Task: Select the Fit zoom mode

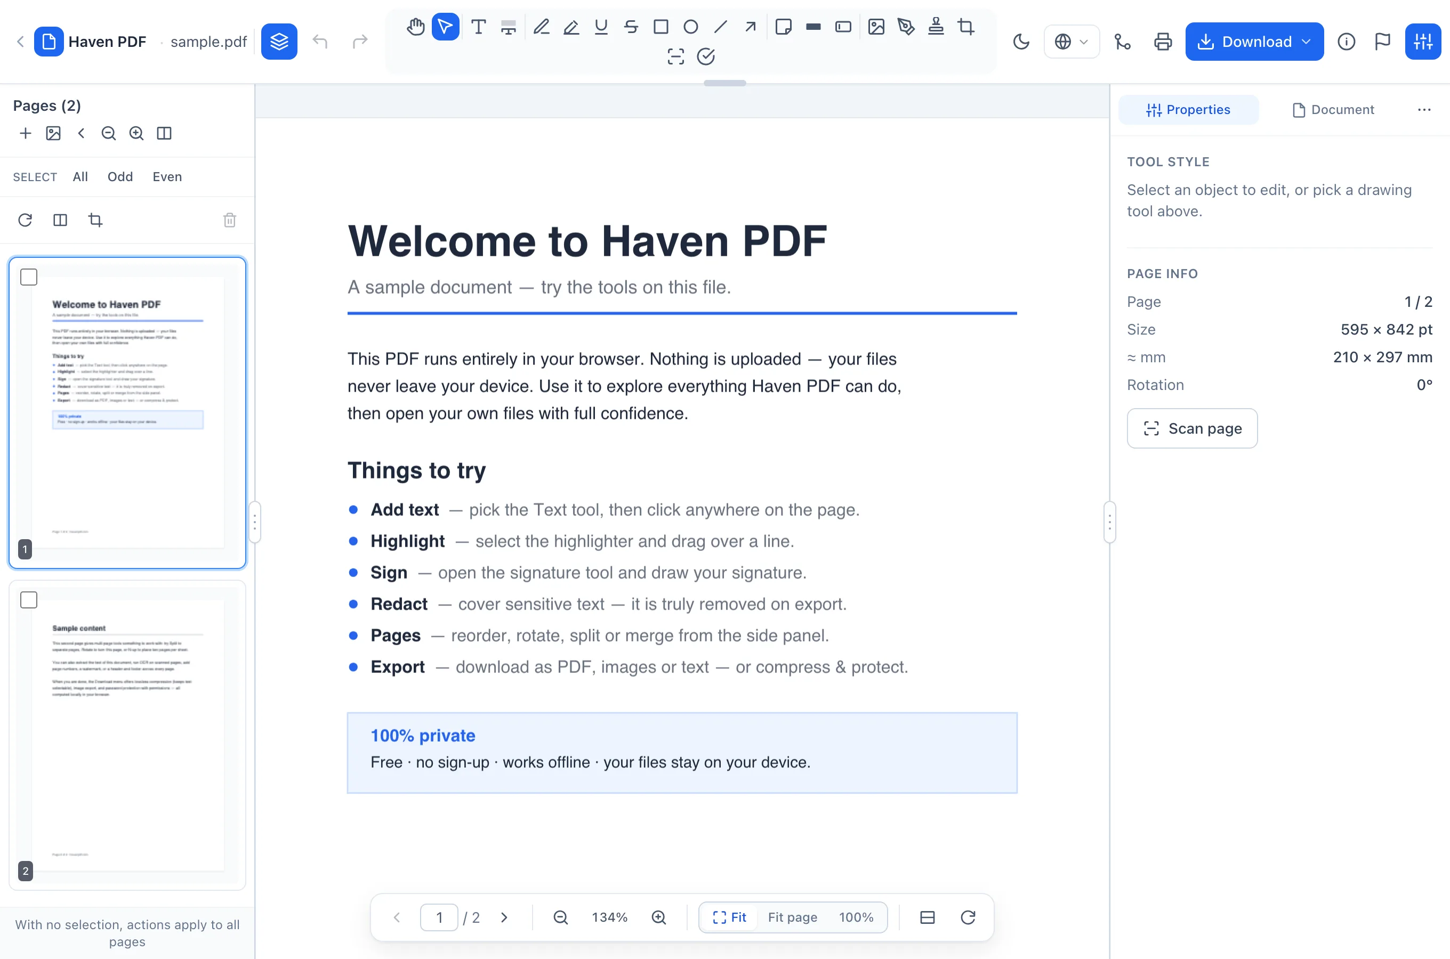Action: 729,917
